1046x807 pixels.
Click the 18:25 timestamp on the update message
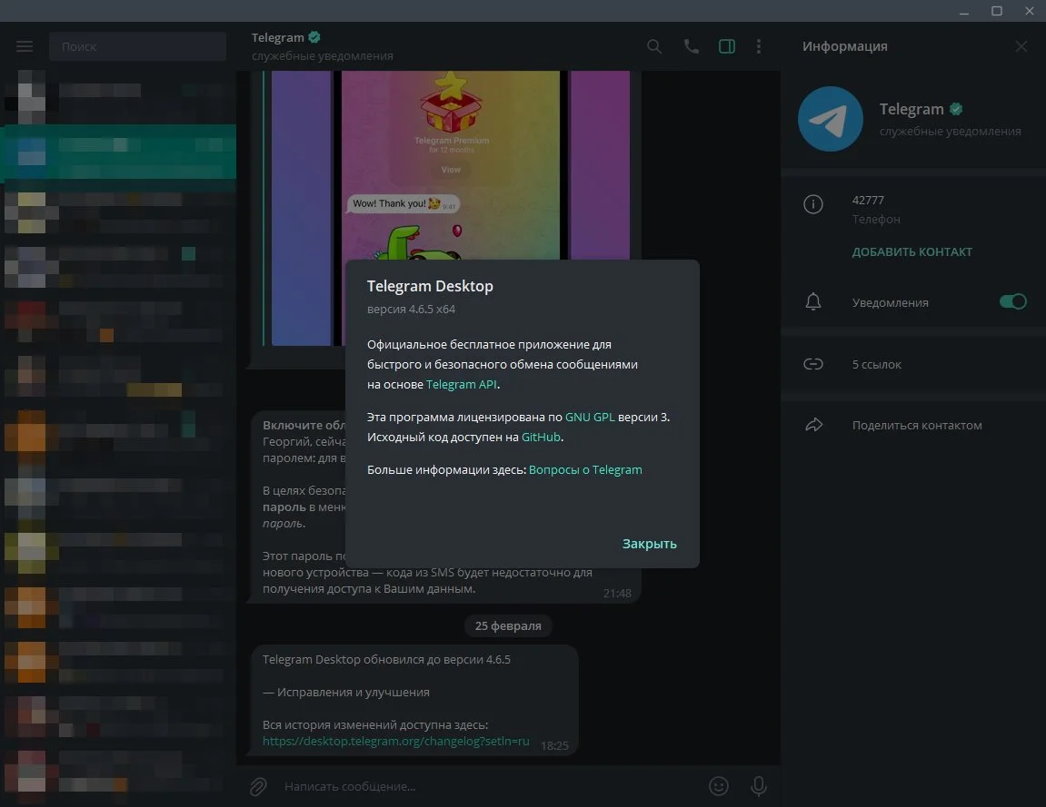(554, 745)
